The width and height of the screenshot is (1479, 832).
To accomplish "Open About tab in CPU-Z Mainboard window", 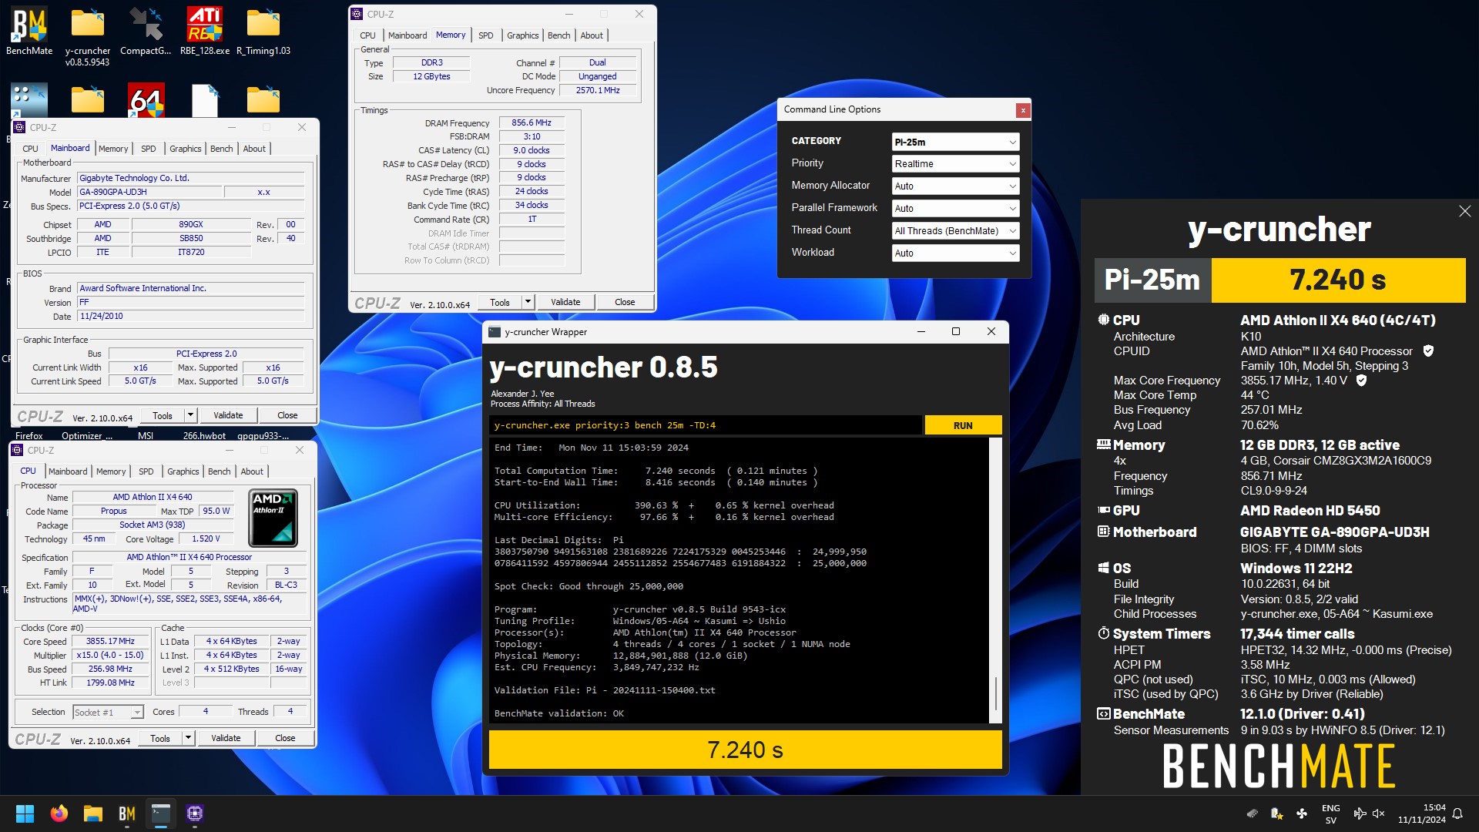I will (x=254, y=149).
